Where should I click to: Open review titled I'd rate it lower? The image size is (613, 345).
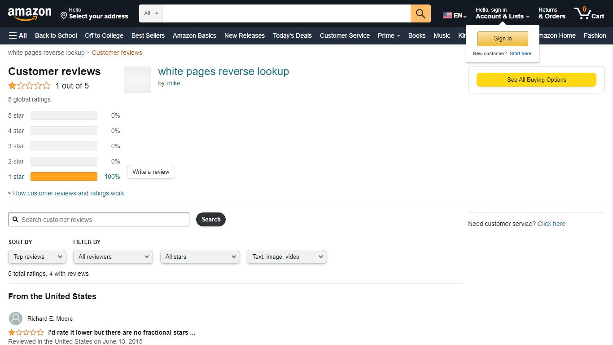pos(122,332)
